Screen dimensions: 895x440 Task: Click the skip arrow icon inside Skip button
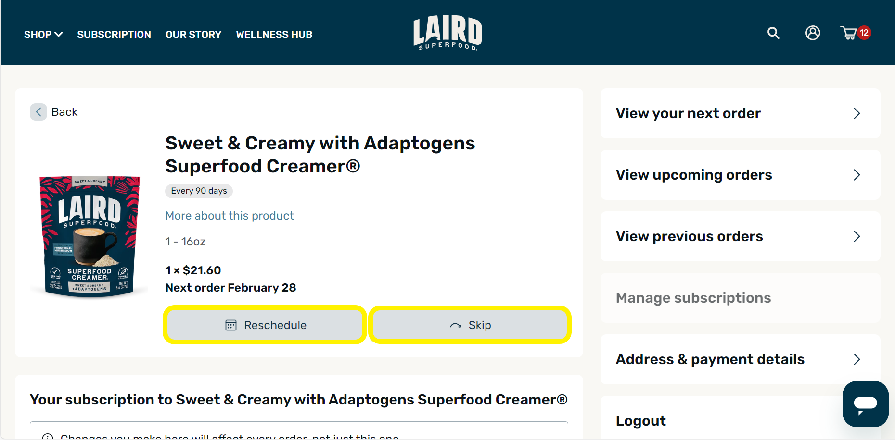(x=456, y=325)
